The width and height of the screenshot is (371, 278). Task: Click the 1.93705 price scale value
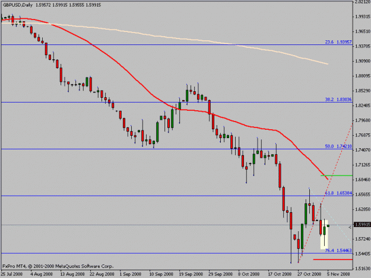(x=363, y=46)
